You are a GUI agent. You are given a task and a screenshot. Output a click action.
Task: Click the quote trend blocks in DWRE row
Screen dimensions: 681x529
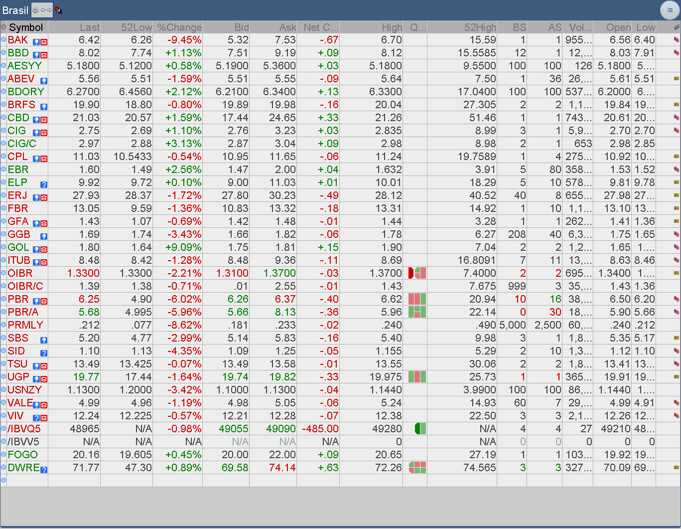417,467
